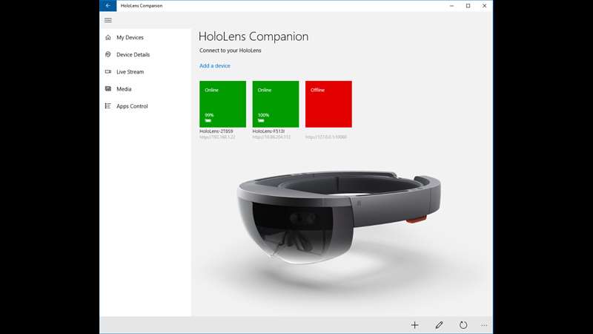
Task: Click the My Devices home icon
Action: [x=108, y=38]
